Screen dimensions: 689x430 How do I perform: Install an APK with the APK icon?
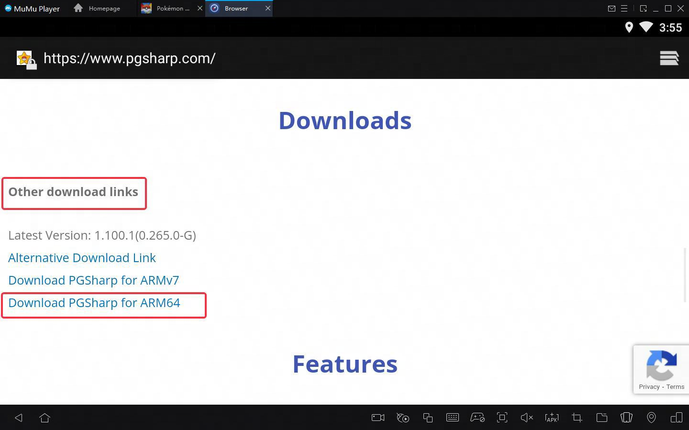click(x=552, y=418)
